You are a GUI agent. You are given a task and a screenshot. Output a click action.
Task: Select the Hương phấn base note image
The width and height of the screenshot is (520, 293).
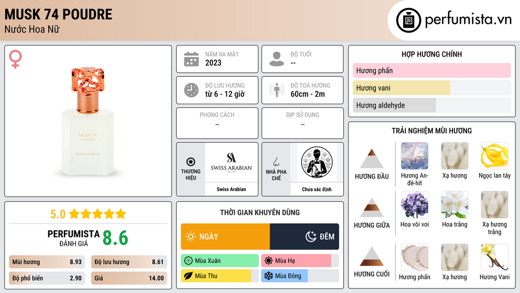point(414,257)
